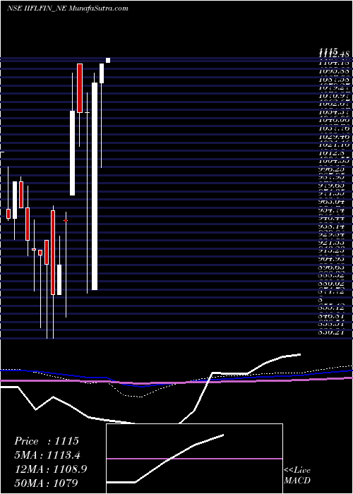Click the <<Live MACD label
This screenshot has height=494, width=353.
[x=297, y=476]
